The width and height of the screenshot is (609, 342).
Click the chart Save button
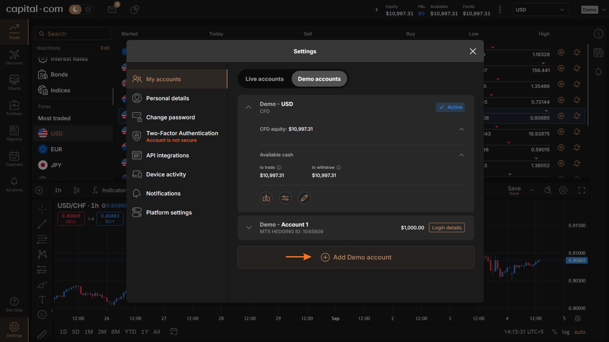(x=514, y=190)
